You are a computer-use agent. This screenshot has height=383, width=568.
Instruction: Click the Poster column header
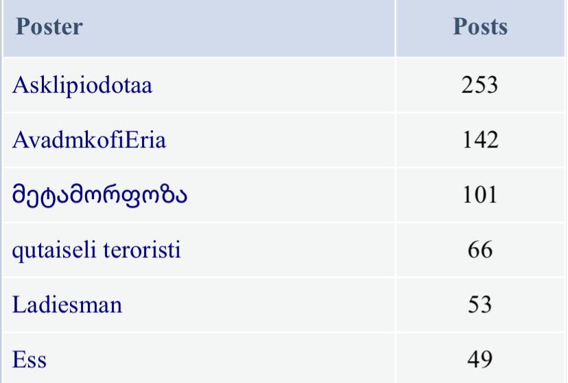pyautogui.click(x=49, y=27)
